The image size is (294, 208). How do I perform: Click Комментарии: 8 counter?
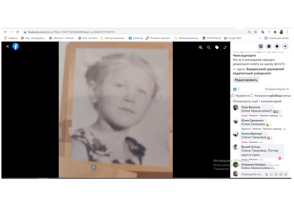277,89
